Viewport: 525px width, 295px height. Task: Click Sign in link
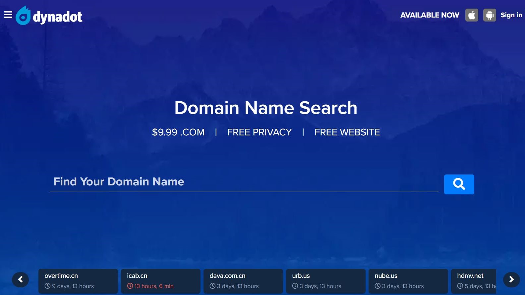tap(511, 15)
